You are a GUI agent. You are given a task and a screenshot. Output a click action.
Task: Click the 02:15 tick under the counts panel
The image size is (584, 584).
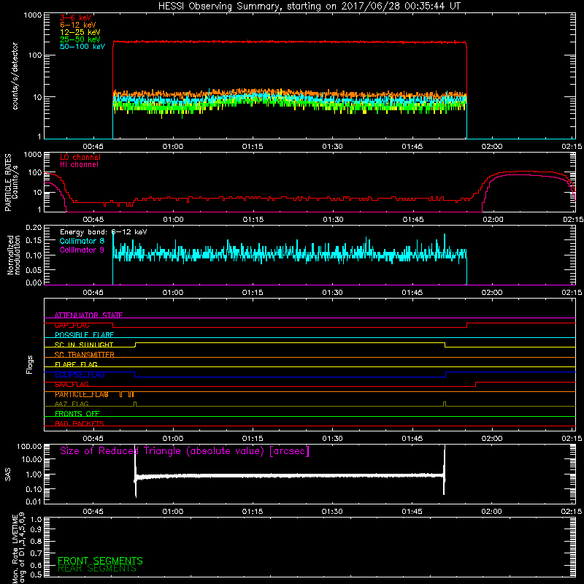coord(572,147)
